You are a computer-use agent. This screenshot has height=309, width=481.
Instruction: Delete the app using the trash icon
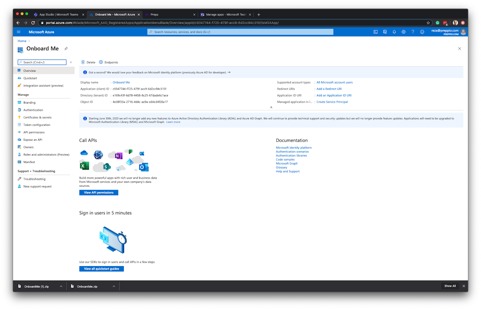(x=88, y=62)
